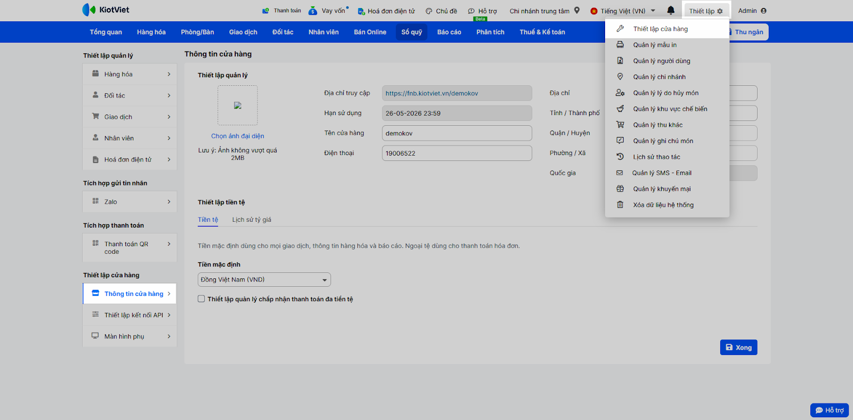The image size is (853, 420).
Task: Open the Giao dịch navigation menu
Action: tap(243, 32)
